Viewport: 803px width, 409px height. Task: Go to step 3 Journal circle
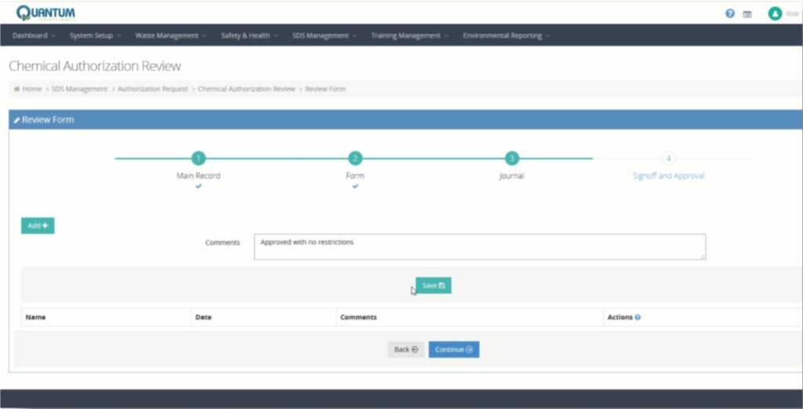tap(511, 158)
